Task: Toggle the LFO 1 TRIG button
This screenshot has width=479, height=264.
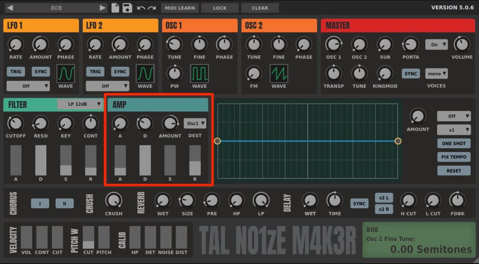Action: 15,71
